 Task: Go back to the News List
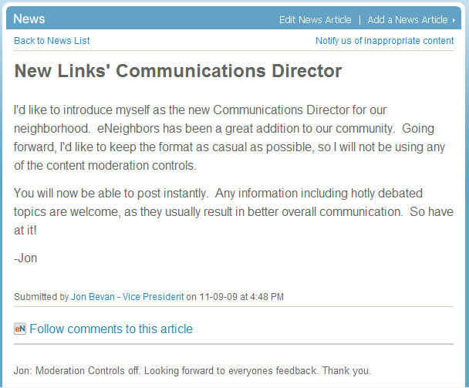(x=52, y=41)
